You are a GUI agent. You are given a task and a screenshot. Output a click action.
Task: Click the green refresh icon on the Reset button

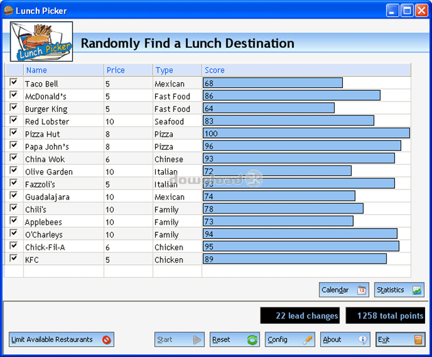point(252,340)
